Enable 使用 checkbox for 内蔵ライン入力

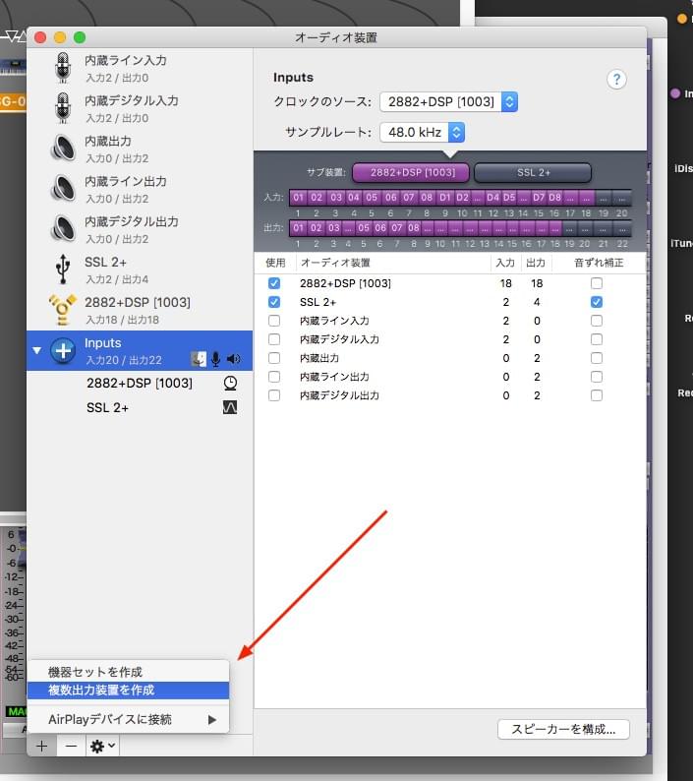pos(274,321)
